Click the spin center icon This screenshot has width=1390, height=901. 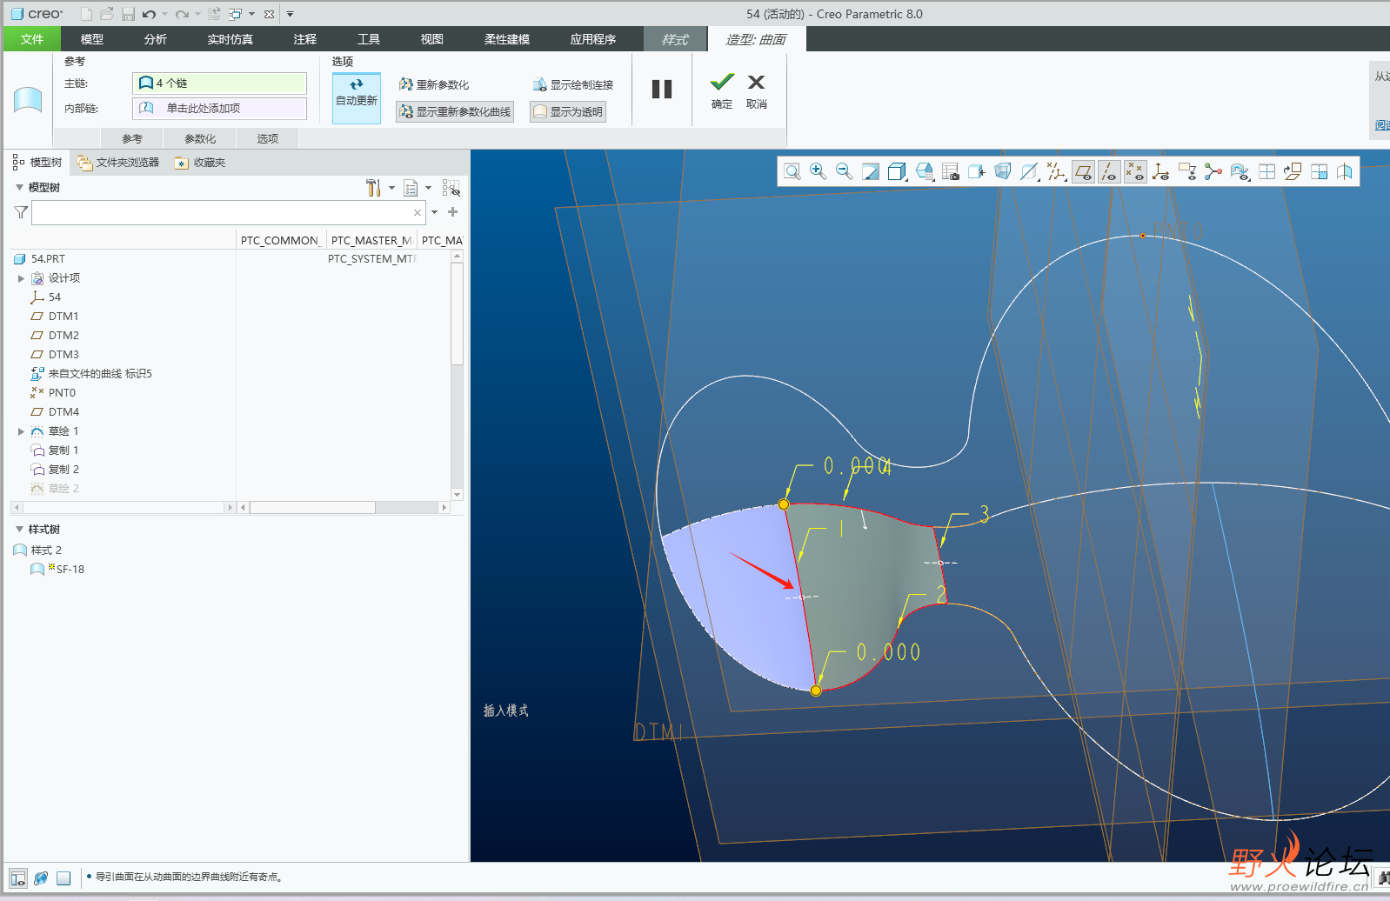pos(1213,171)
